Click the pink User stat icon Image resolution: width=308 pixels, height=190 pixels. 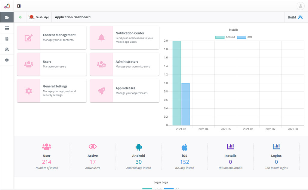coord(47,147)
